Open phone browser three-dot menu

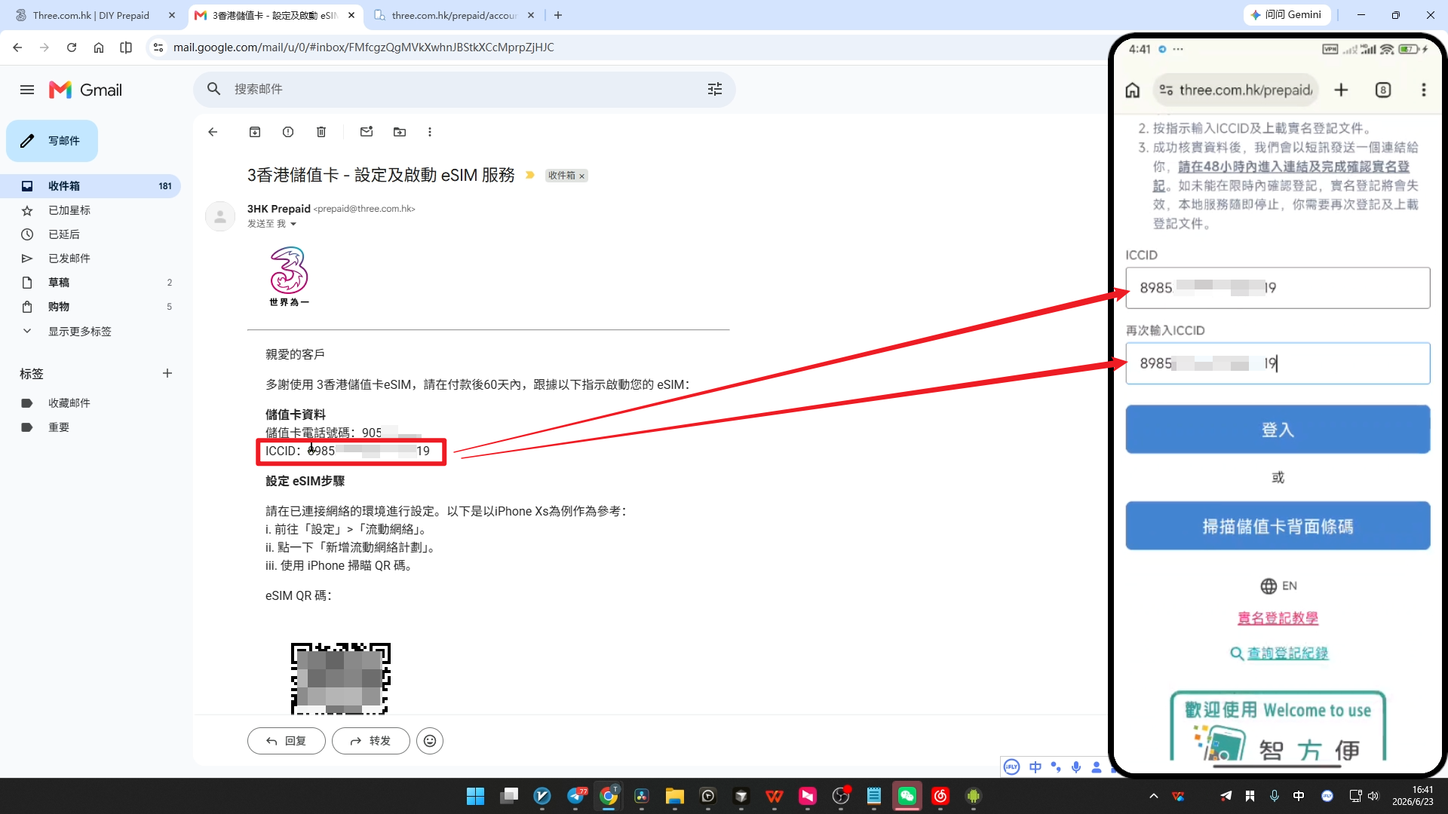(x=1424, y=90)
